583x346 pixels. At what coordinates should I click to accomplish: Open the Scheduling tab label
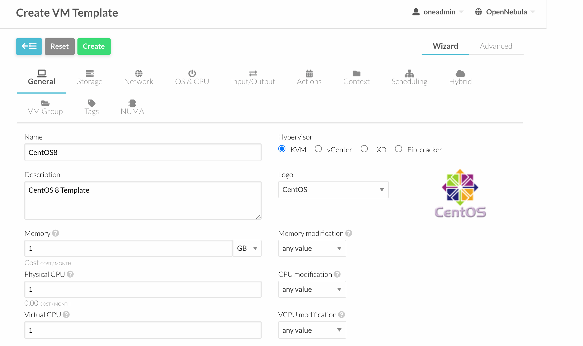[x=409, y=82]
